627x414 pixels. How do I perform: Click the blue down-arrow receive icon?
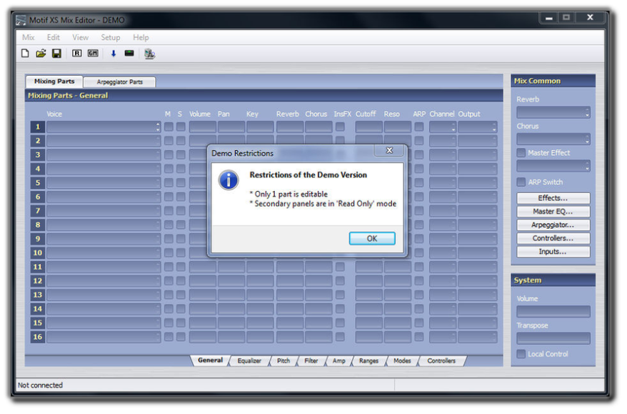pyautogui.click(x=113, y=53)
